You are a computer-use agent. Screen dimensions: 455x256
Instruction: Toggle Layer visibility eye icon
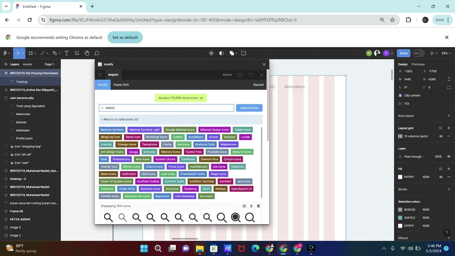coord(449,156)
